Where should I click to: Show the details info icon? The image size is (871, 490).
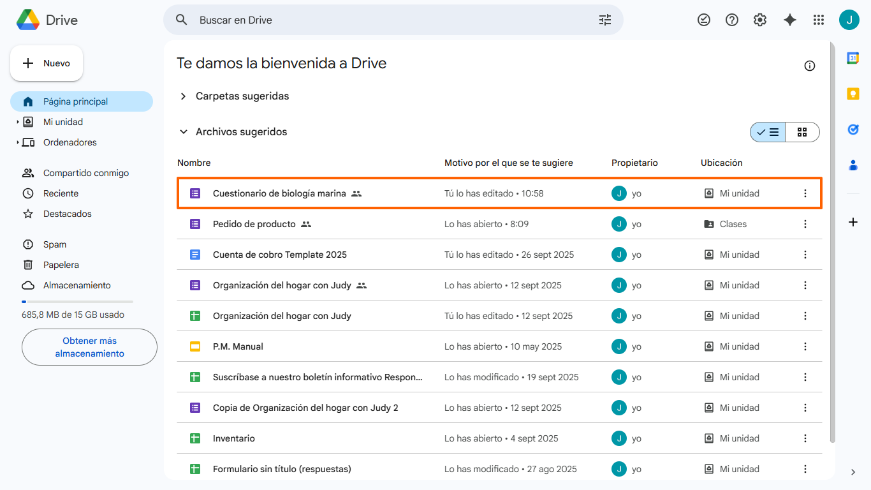[x=810, y=66]
